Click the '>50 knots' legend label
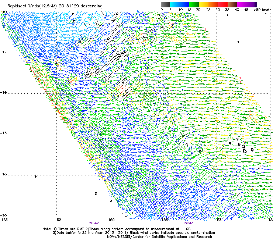 tap(262, 10)
